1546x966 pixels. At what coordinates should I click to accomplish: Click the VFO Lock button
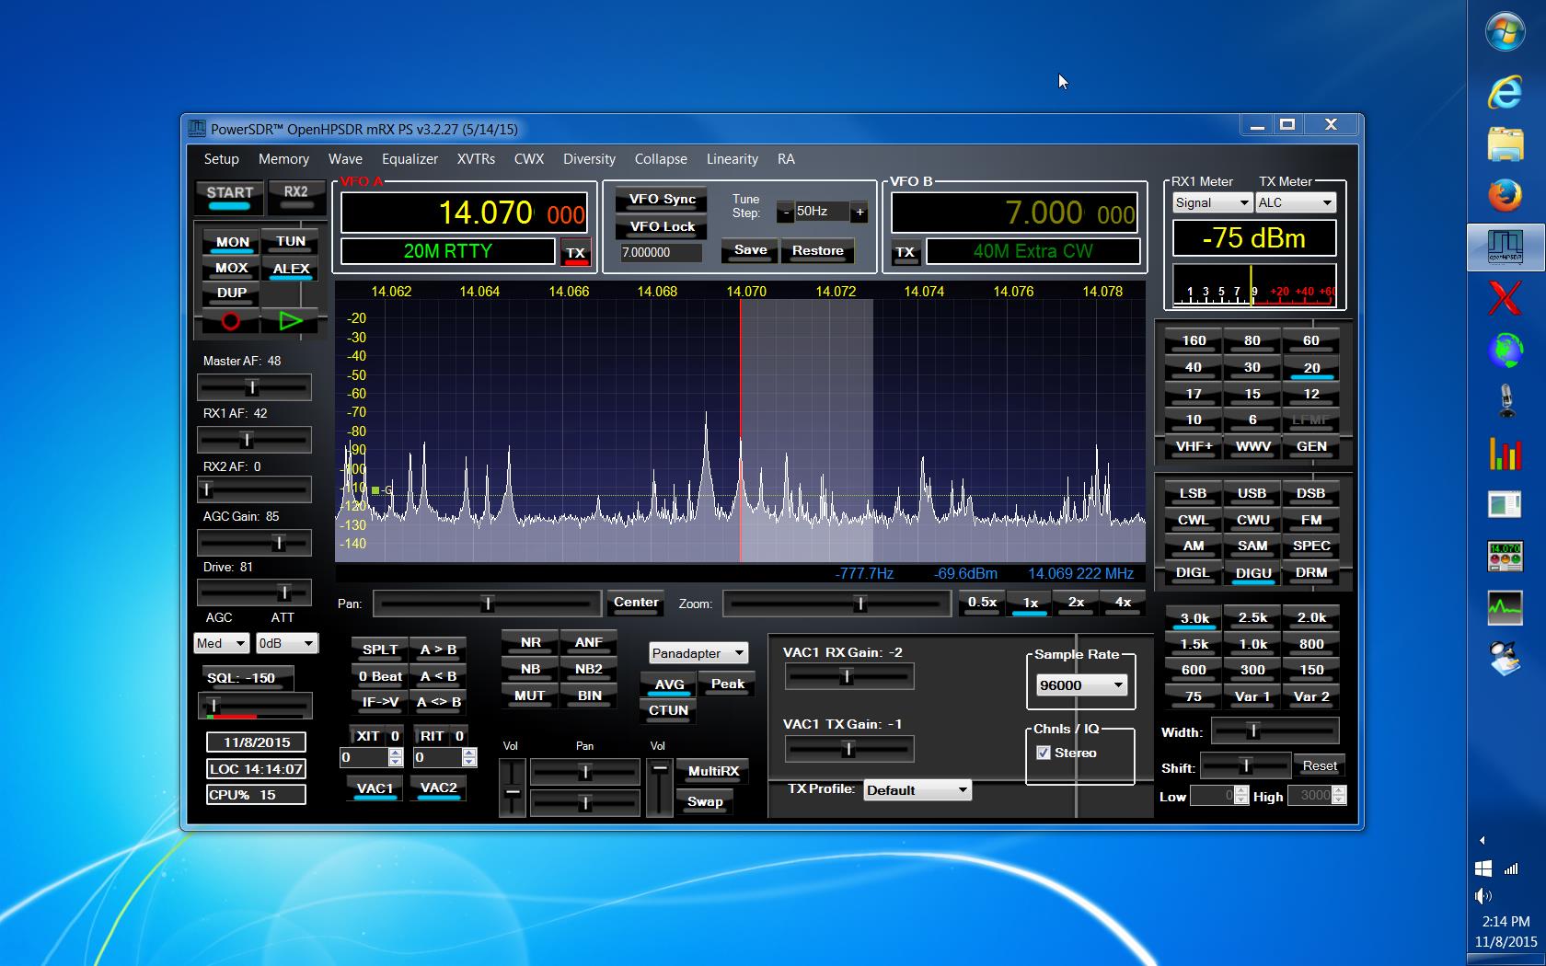point(662,227)
